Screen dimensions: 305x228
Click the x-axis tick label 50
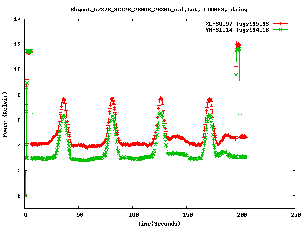(x=80, y=215)
